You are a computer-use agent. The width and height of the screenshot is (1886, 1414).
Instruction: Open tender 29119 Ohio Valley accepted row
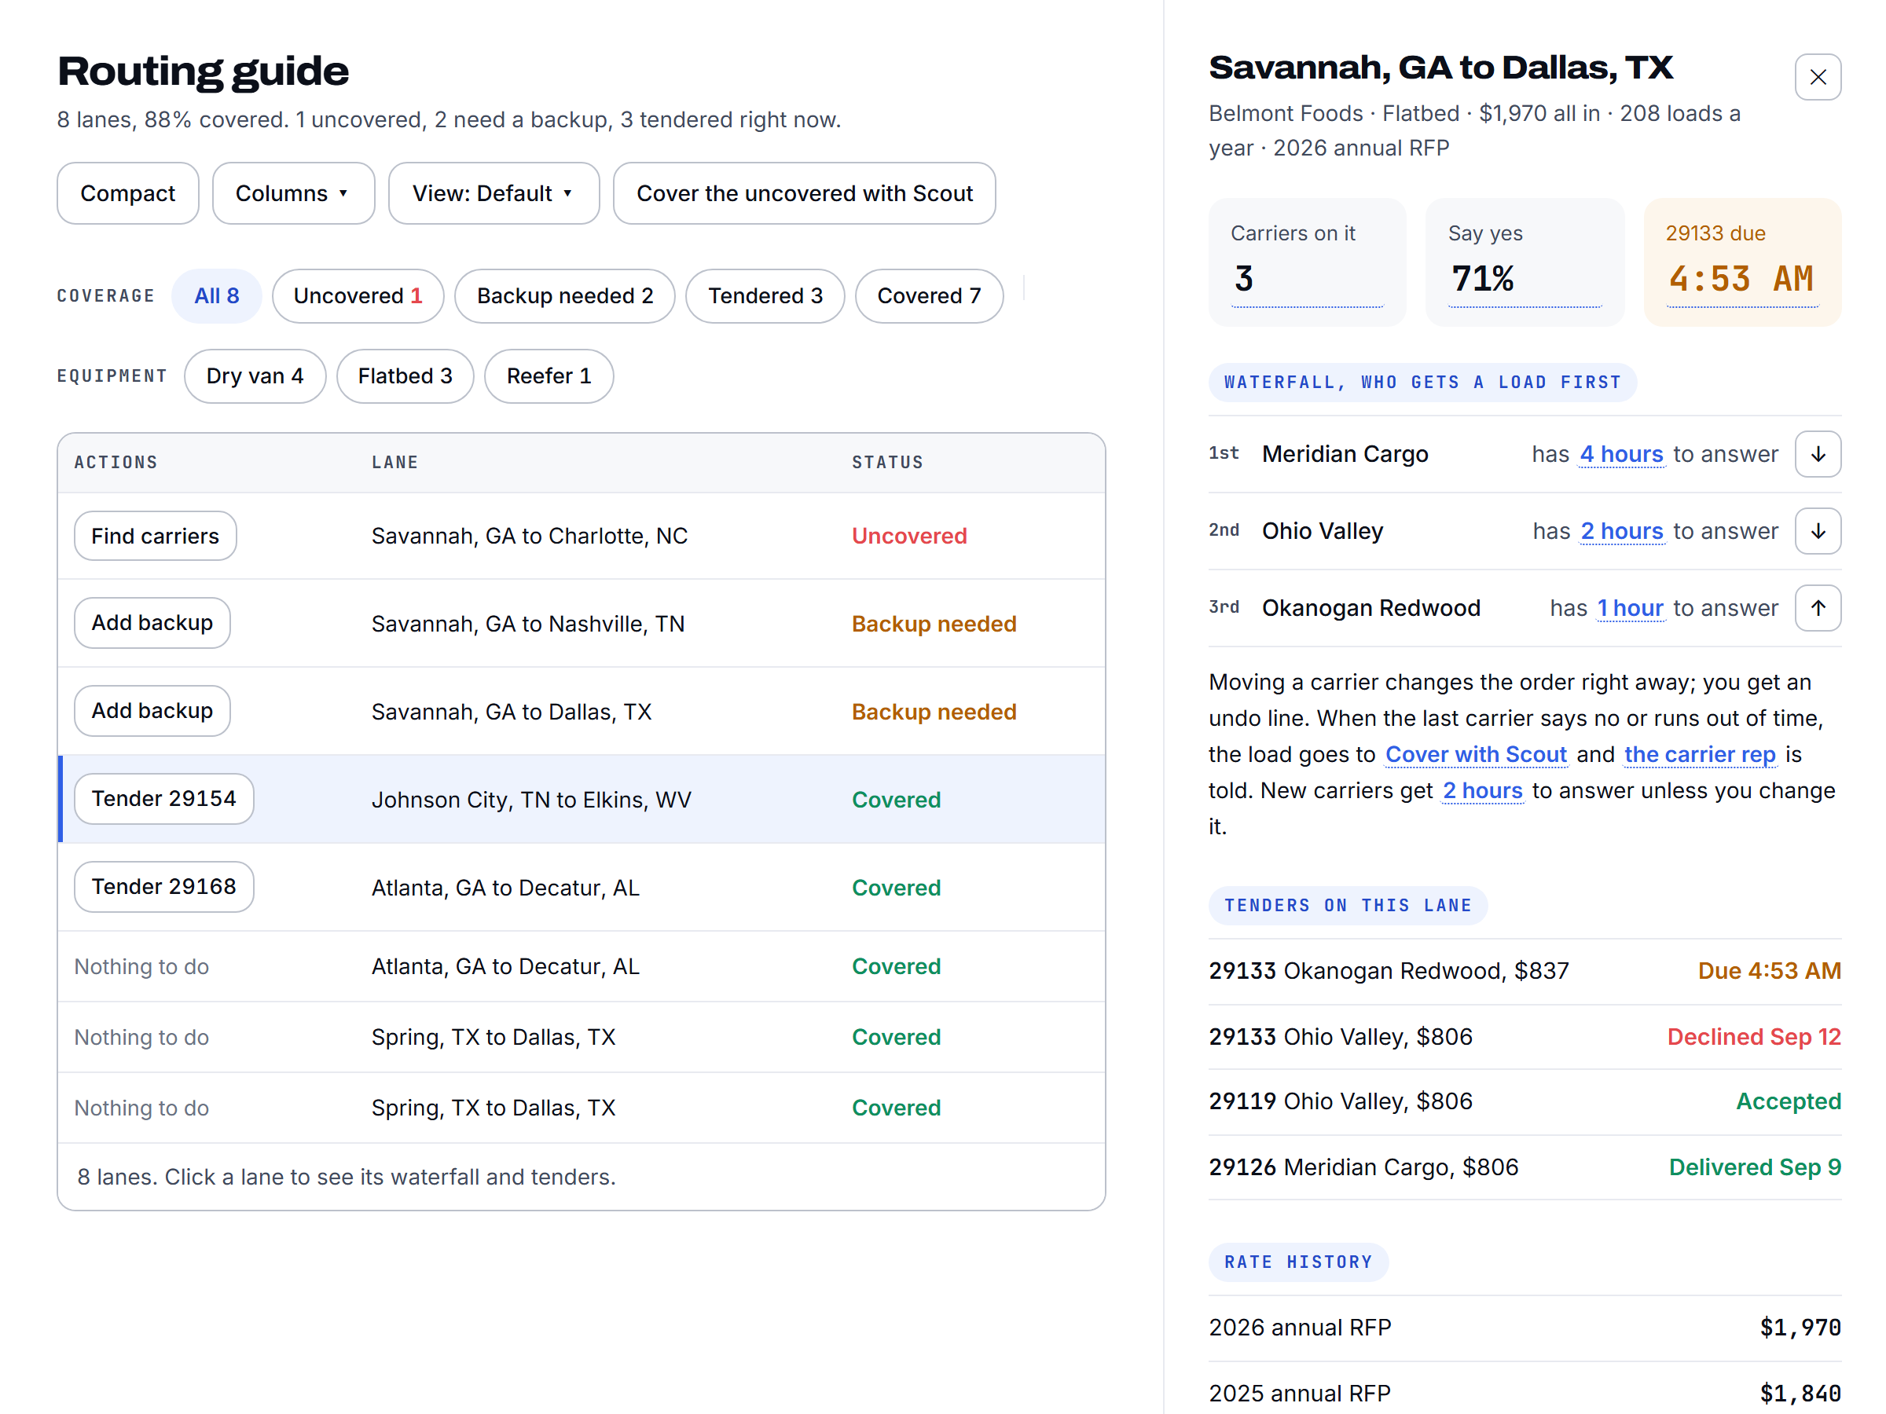point(1525,1101)
